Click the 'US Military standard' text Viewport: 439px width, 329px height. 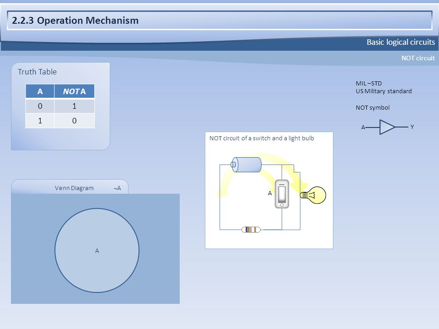click(384, 91)
